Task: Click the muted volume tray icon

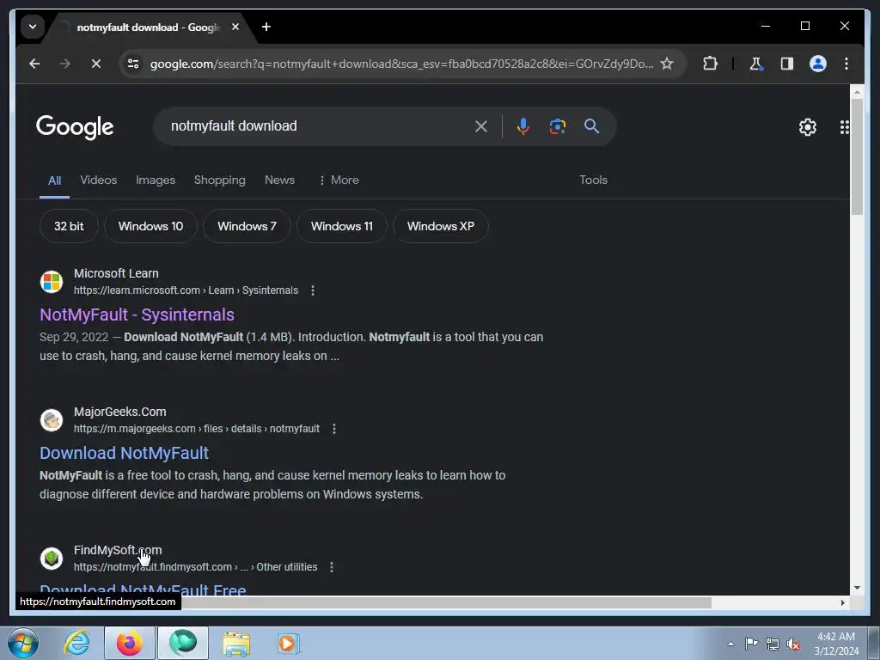Action: 793,644
